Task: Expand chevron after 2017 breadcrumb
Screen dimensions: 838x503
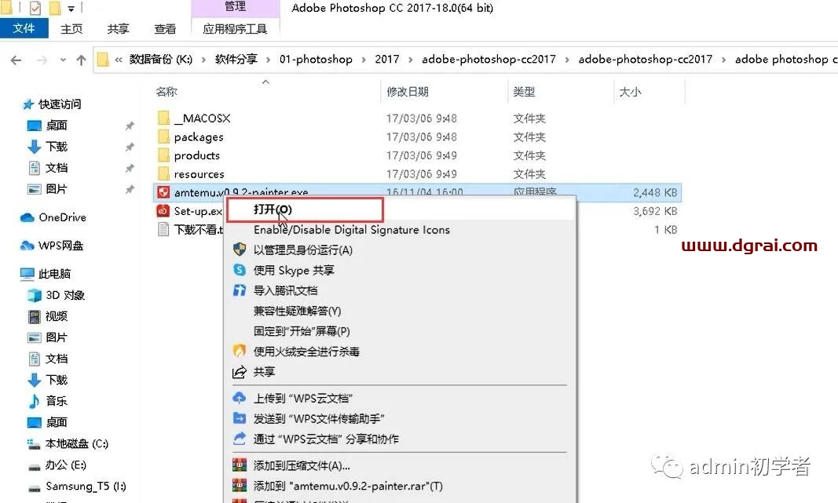Action: pos(411,60)
